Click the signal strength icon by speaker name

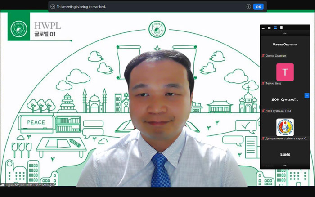click(x=2, y=185)
